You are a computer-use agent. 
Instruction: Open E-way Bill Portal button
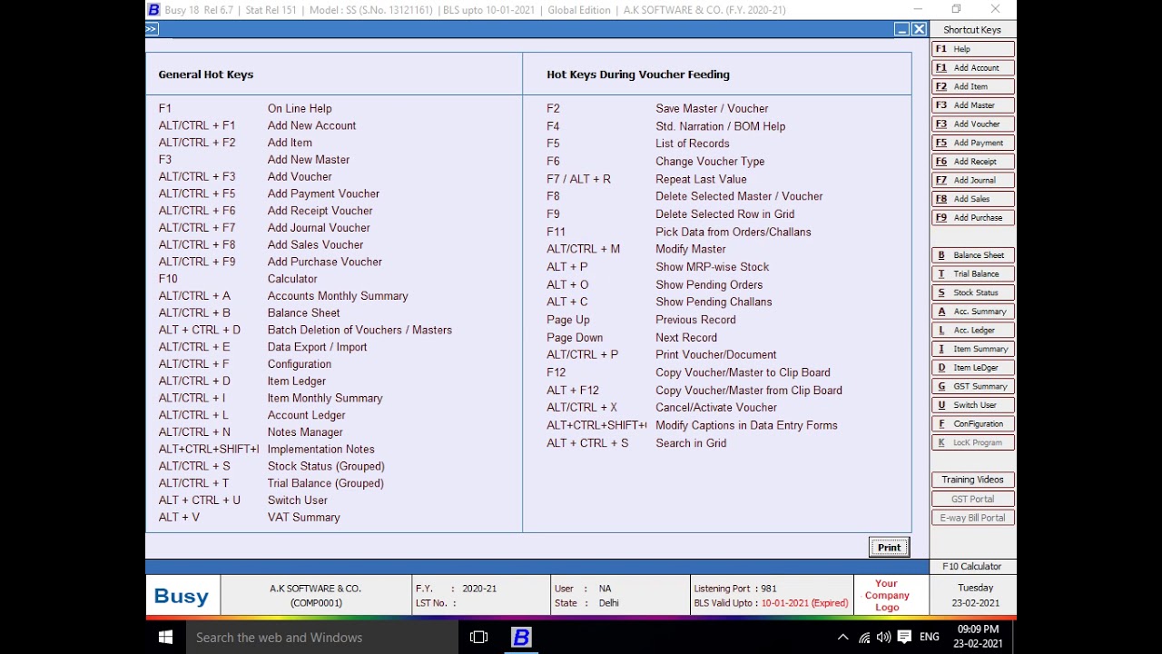click(972, 518)
